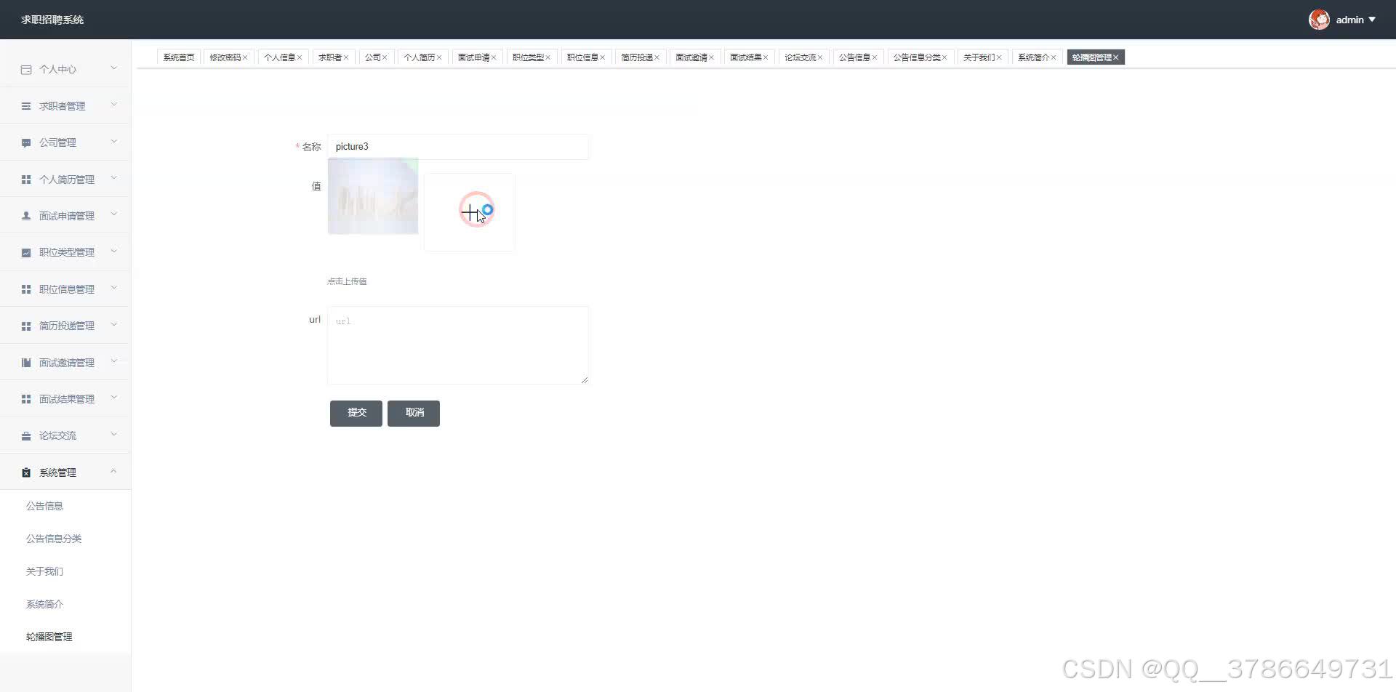Screen dimensions: 1396x692
Task: Click the url textarea field
Action: (458, 345)
